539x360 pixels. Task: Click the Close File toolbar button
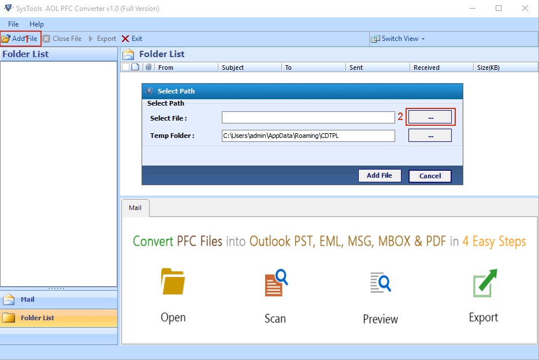pyautogui.click(x=62, y=39)
